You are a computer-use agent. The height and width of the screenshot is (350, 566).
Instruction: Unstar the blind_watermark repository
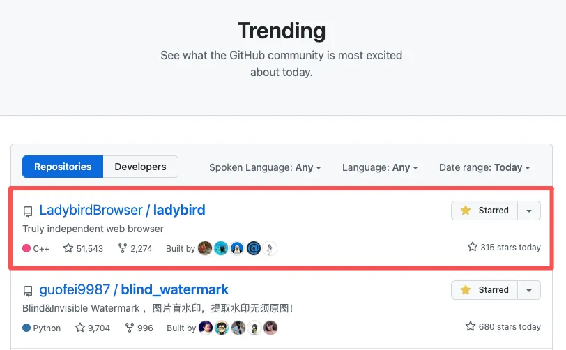484,290
